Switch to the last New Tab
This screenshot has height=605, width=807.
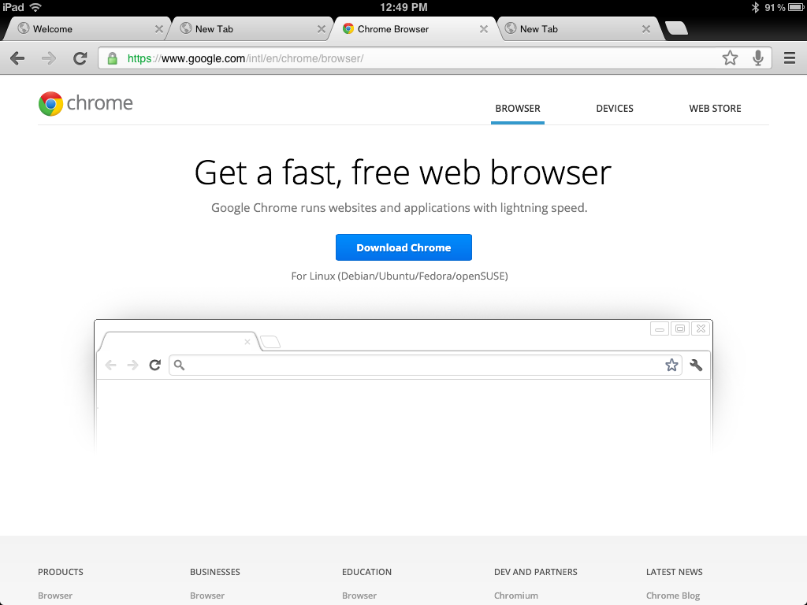pyautogui.click(x=567, y=29)
